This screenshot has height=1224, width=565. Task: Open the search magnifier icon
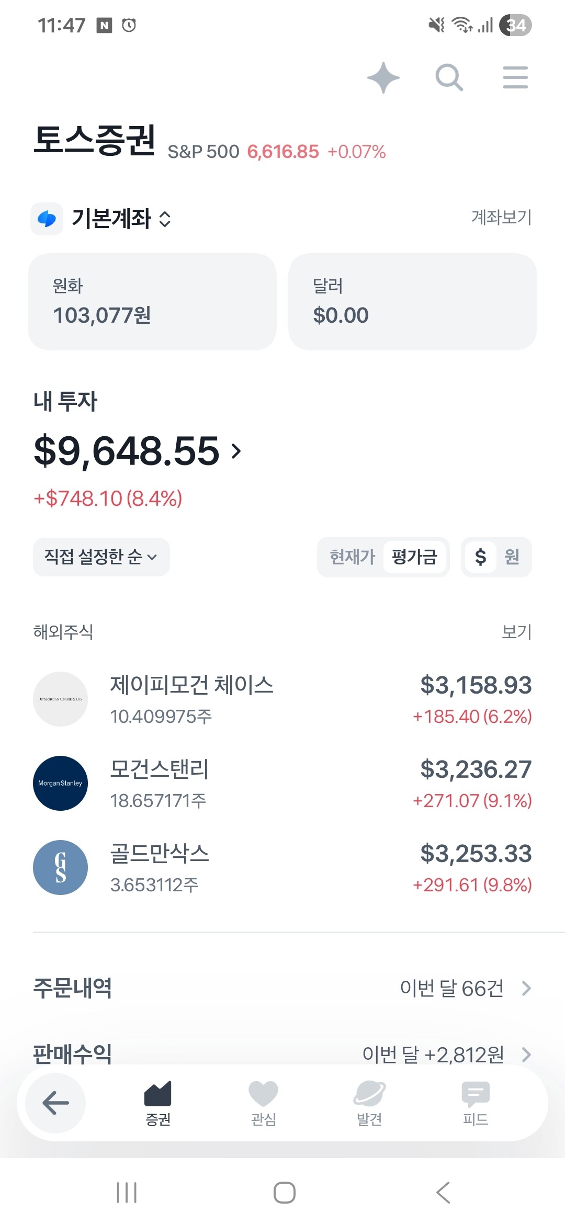tap(449, 78)
